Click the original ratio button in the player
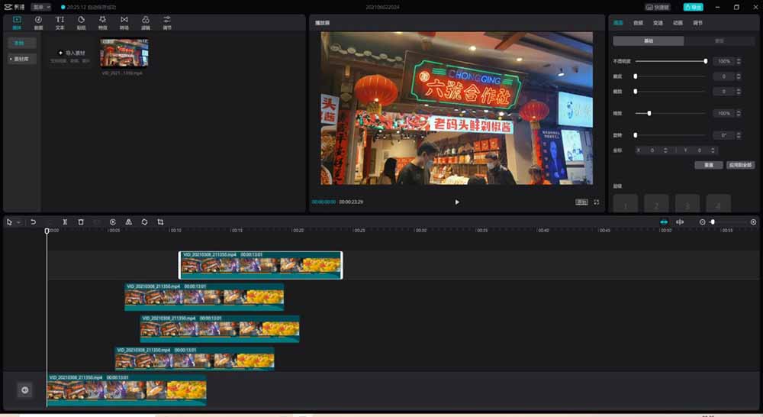763x417 pixels. click(581, 202)
